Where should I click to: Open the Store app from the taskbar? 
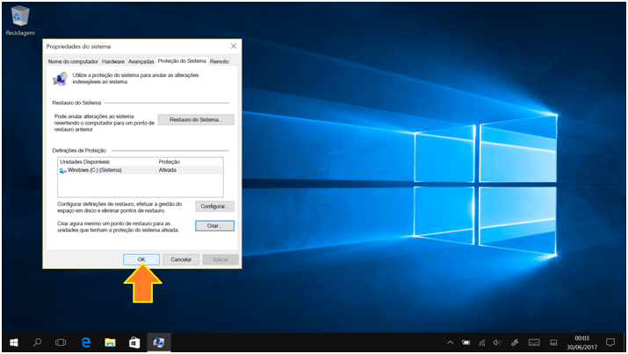pyautogui.click(x=134, y=342)
